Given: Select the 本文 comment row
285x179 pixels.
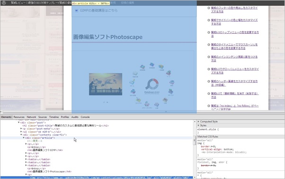Looking at the screenshot, I should tap(35, 141).
